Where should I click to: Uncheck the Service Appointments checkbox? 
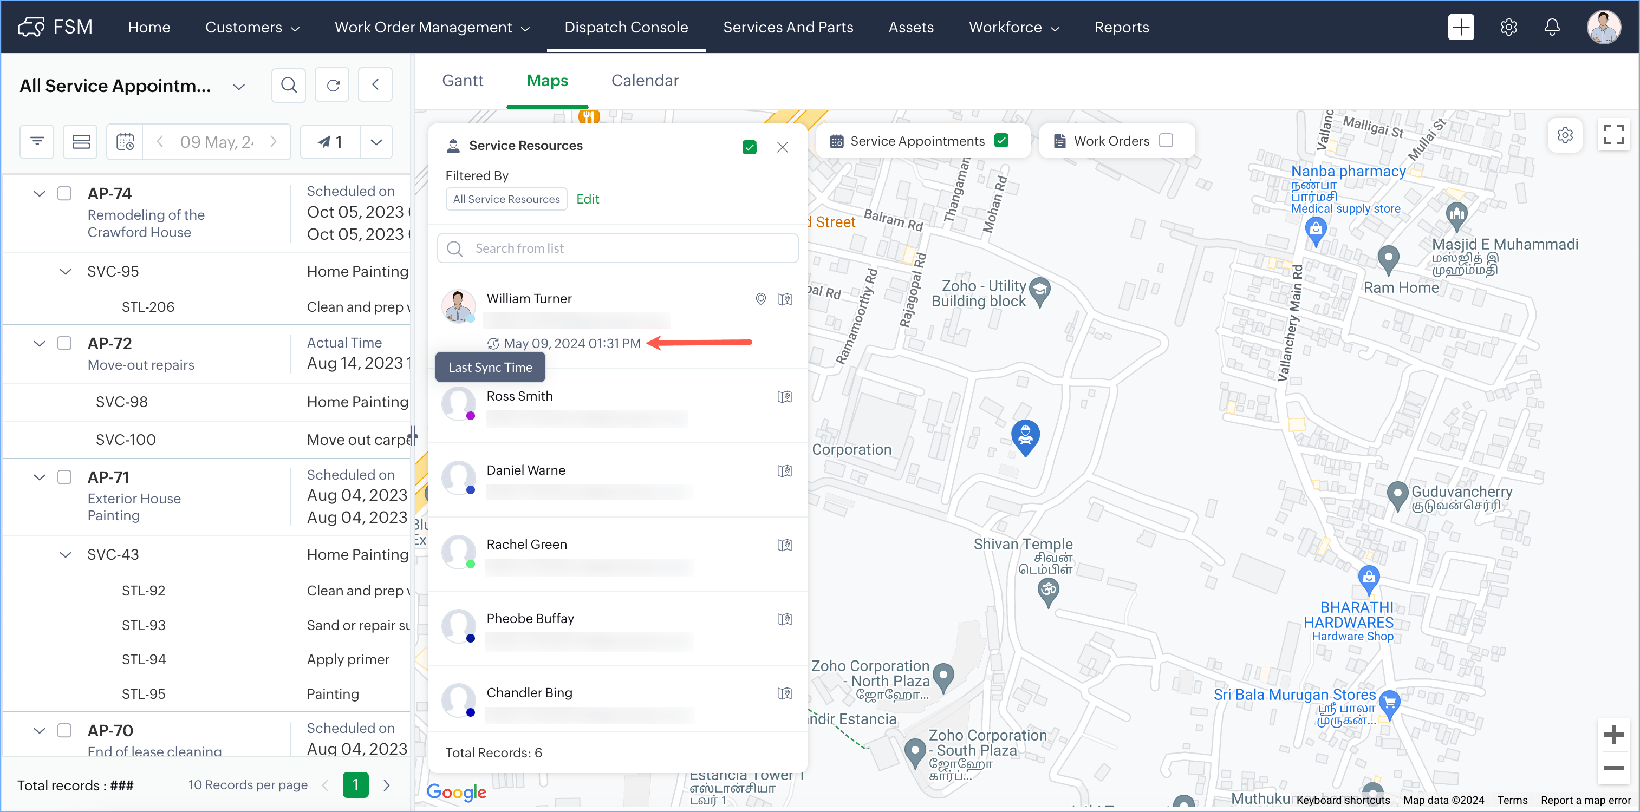click(x=1001, y=140)
